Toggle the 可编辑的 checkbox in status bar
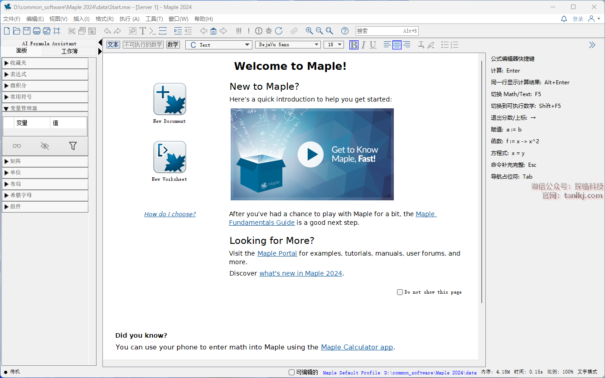Image resolution: width=605 pixels, height=378 pixels. click(x=292, y=372)
